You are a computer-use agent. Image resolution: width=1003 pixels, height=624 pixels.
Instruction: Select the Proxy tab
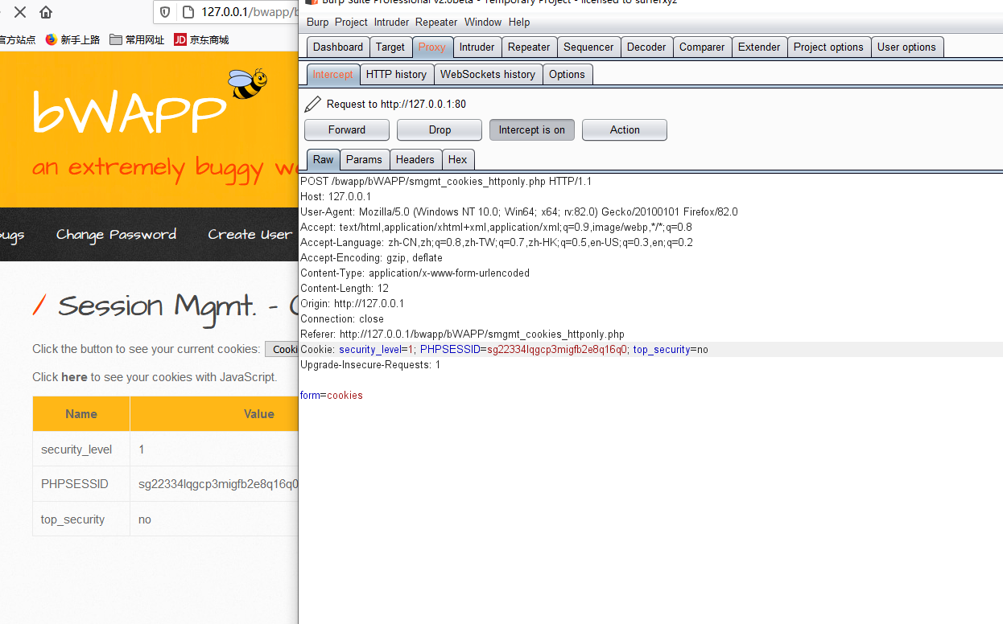point(432,47)
